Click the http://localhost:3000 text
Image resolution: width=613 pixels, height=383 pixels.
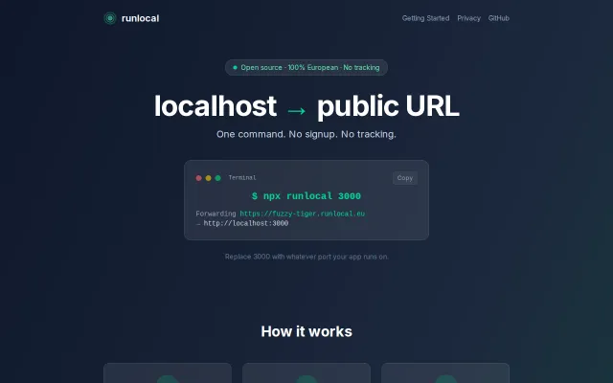point(246,223)
